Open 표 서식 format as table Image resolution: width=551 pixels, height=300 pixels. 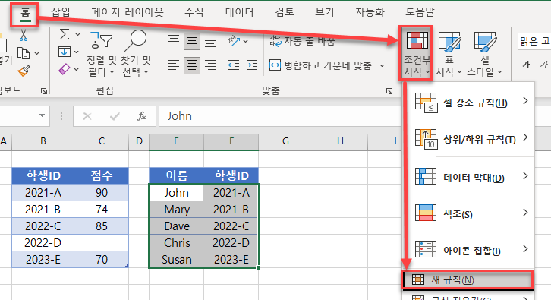[449, 53]
